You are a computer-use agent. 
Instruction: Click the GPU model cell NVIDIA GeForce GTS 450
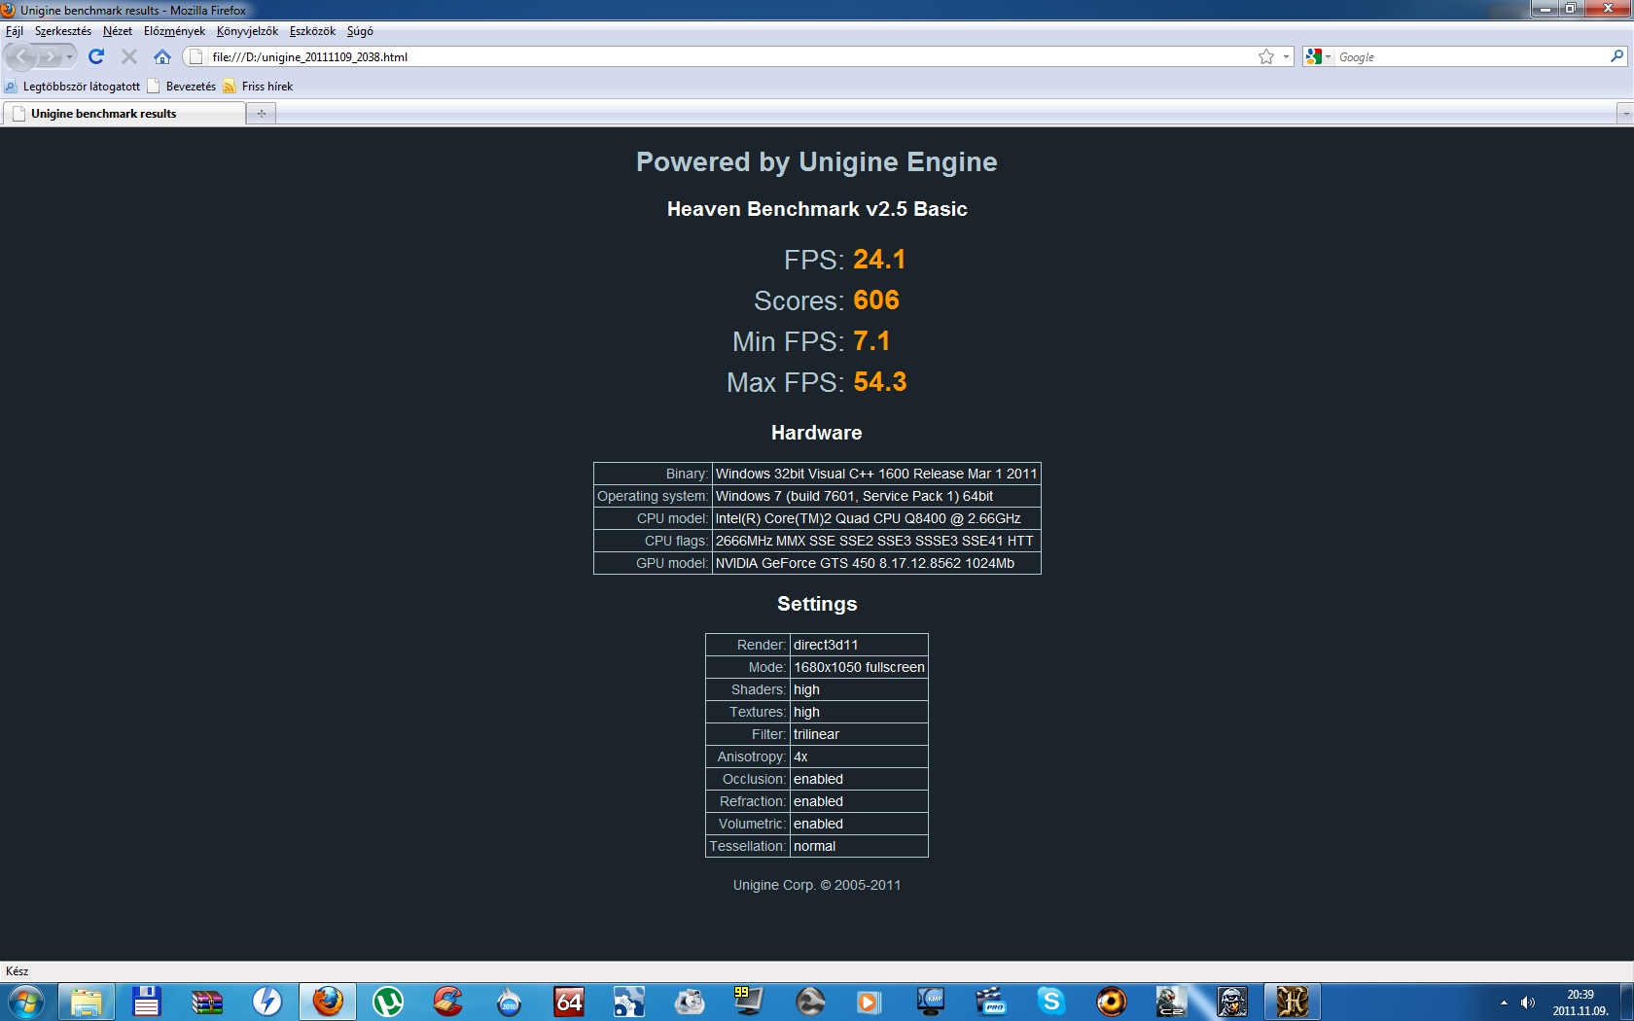876,563
